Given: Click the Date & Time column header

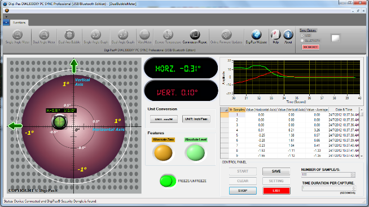Looking at the screenshot, I should (344, 109).
